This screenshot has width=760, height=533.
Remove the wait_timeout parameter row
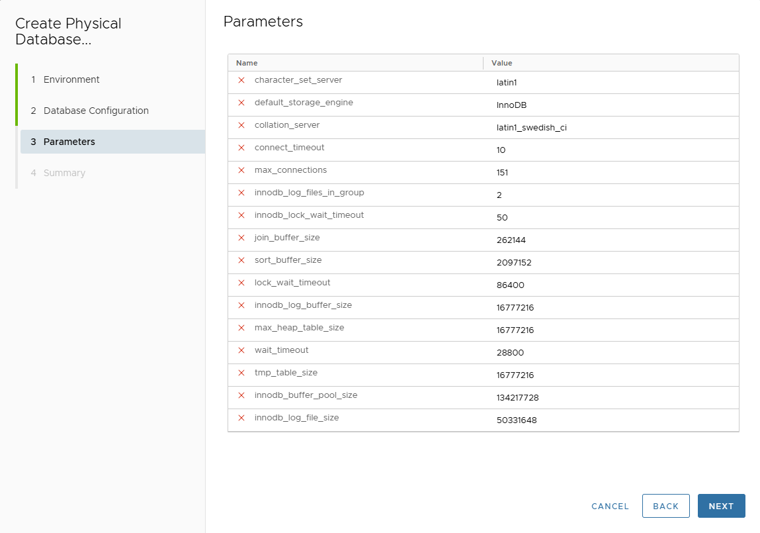241,350
